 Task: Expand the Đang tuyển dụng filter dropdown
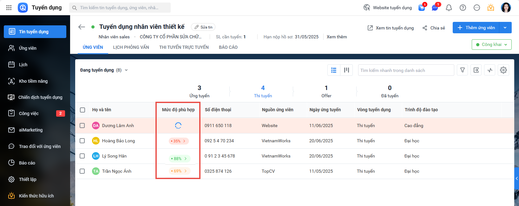click(126, 70)
